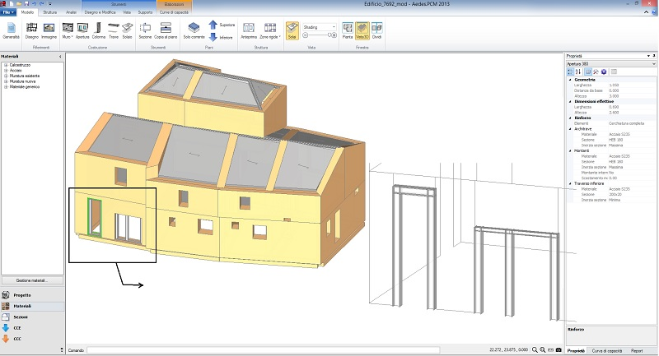Toggle Solo corrente floor display
Image resolution: width=659 pixels, height=356 pixels.
pyautogui.click(x=194, y=30)
